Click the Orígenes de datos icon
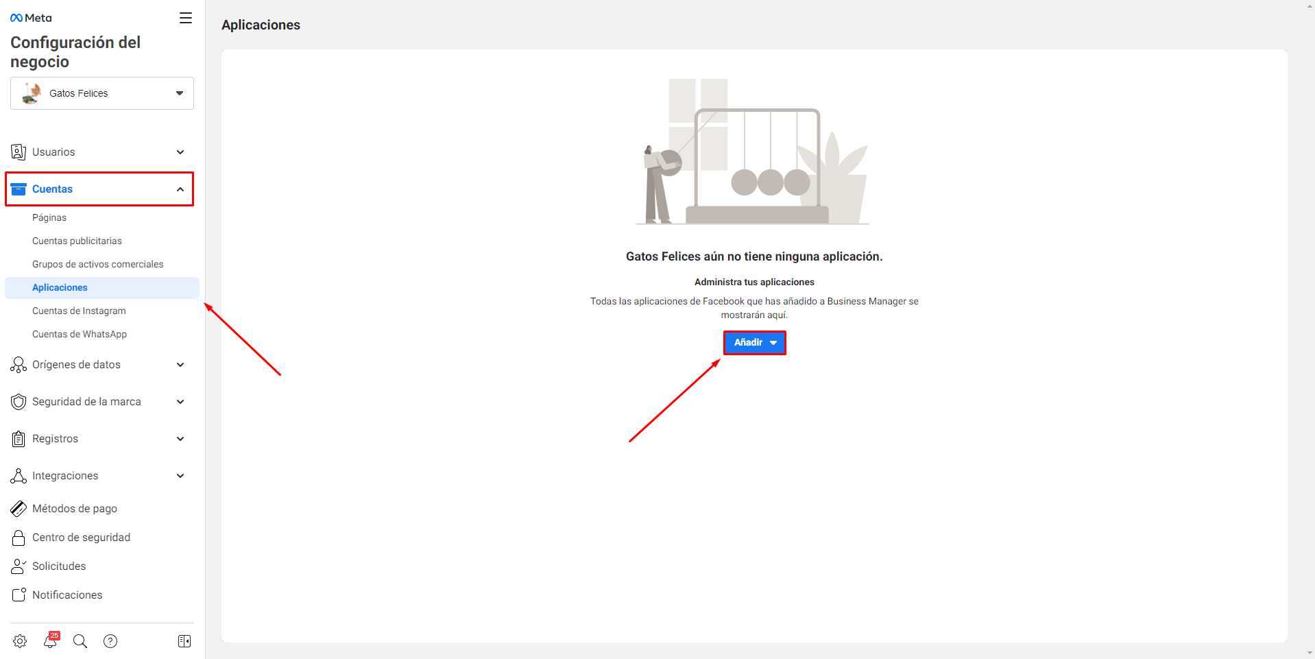The height and width of the screenshot is (659, 1315). 19,365
